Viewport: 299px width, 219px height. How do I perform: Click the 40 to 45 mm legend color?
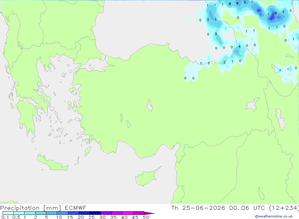click(128, 213)
